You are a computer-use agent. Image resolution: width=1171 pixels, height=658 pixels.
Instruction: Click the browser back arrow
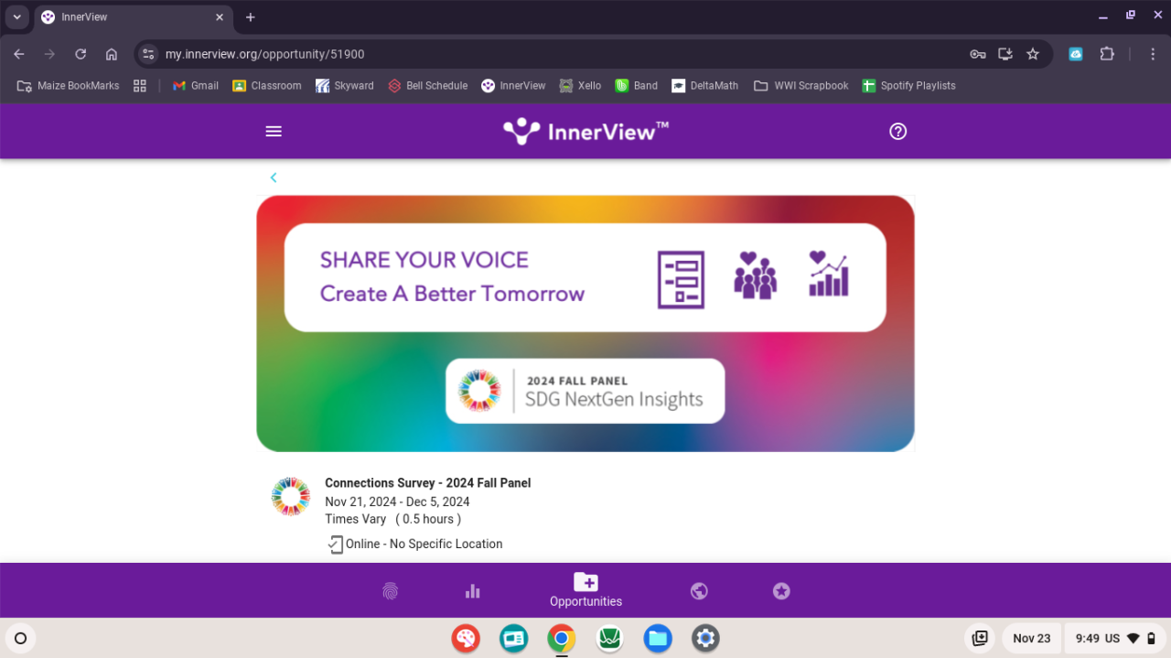(x=19, y=54)
